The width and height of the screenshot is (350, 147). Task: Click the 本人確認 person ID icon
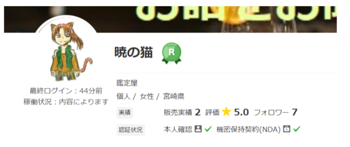tap(198, 129)
